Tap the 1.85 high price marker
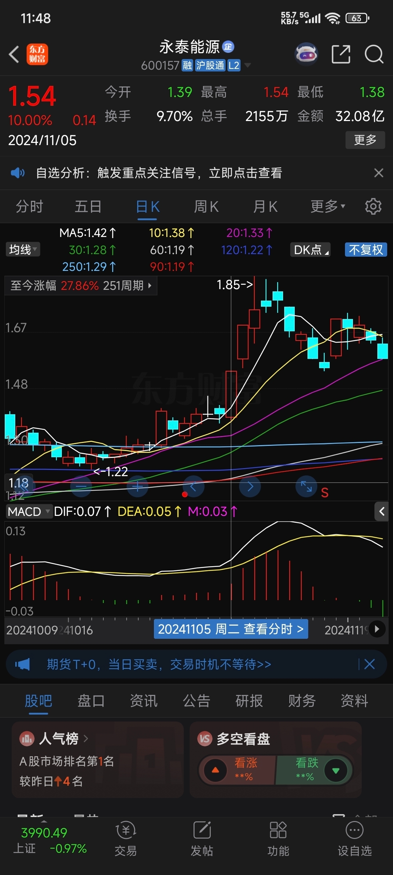This screenshot has width=393, height=875. tap(235, 285)
